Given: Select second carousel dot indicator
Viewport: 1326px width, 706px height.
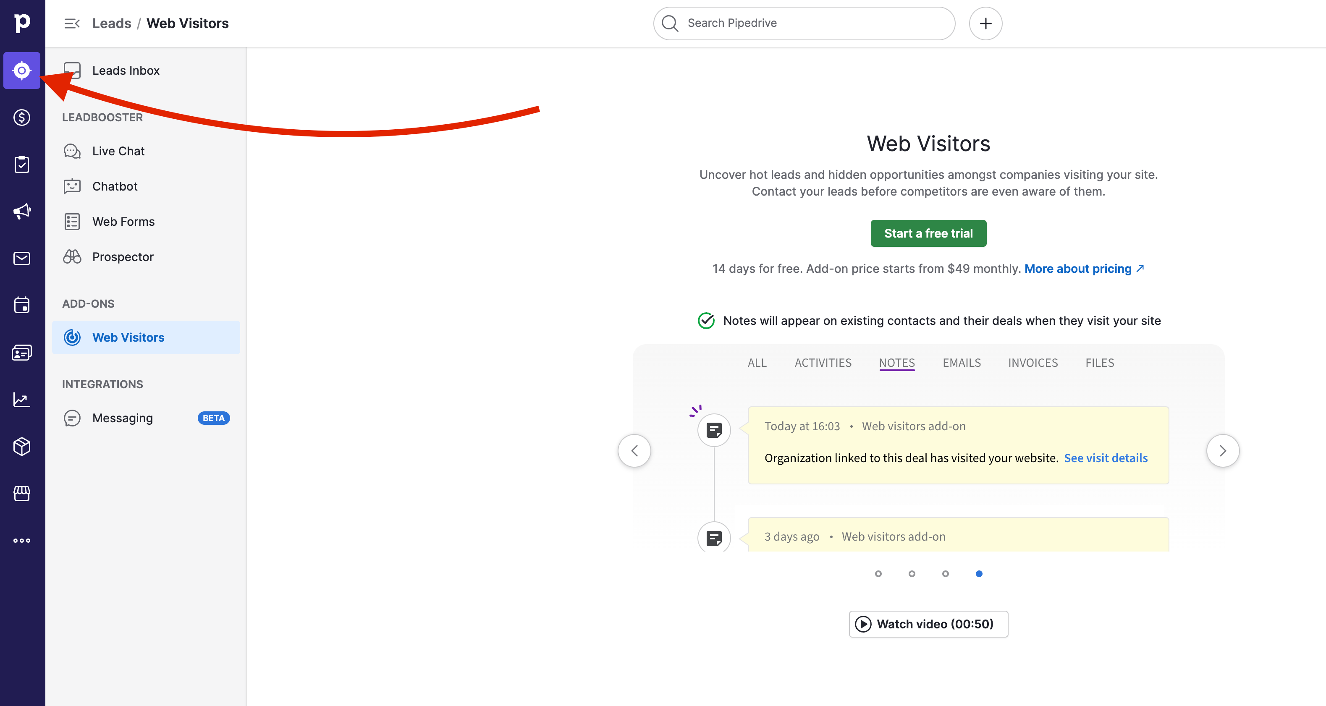Looking at the screenshot, I should point(912,574).
